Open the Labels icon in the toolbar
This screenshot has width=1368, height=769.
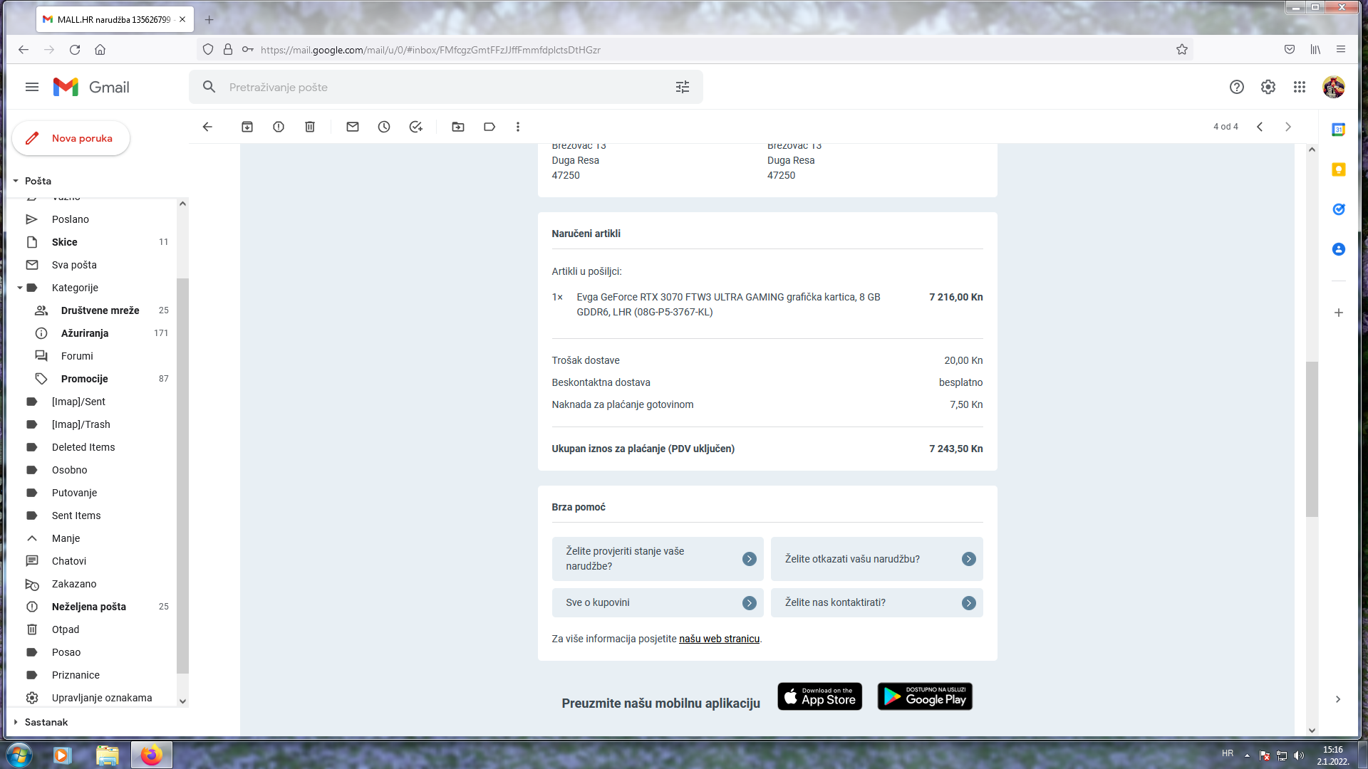pyautogui.click(x=489, y=127)
